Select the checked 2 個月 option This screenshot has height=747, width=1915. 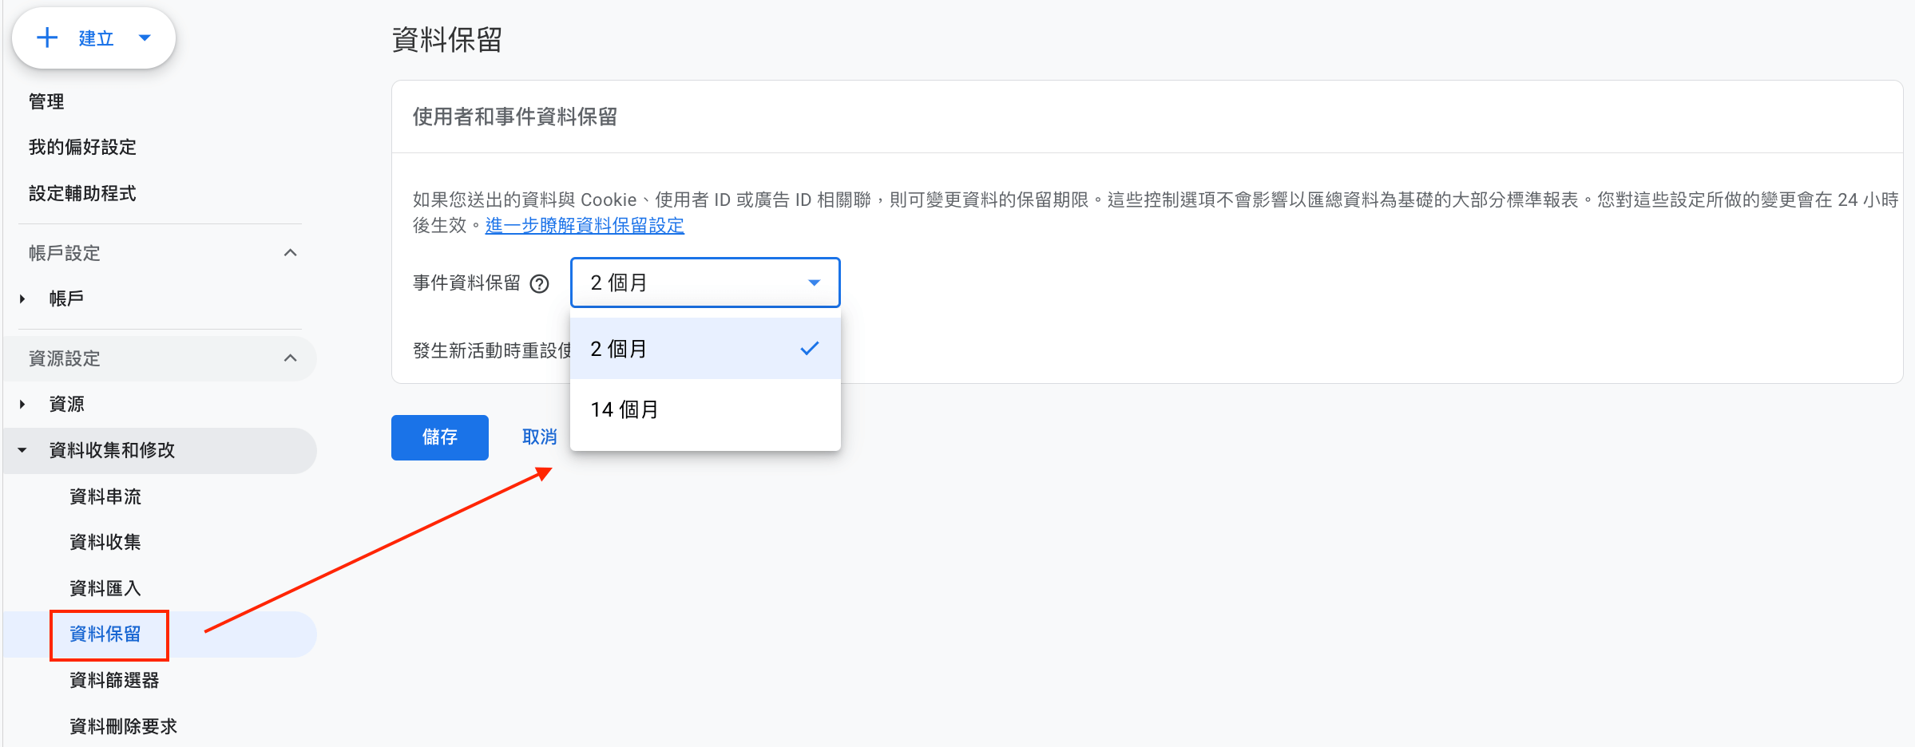click(x=705, y=349)
